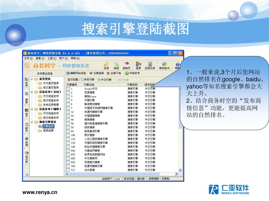Sort by the 引擎编号 column header

pos(74,85)
